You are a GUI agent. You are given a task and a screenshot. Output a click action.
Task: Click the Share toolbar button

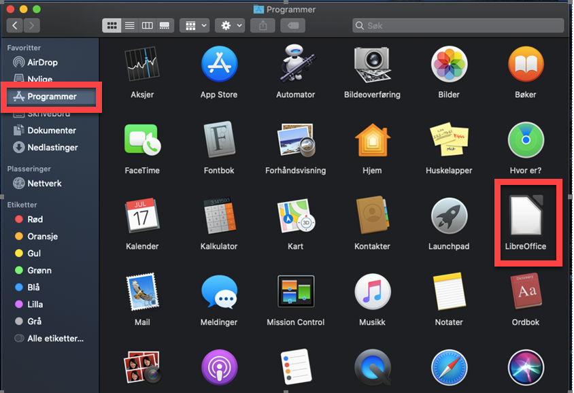click(x=263, y=26)
